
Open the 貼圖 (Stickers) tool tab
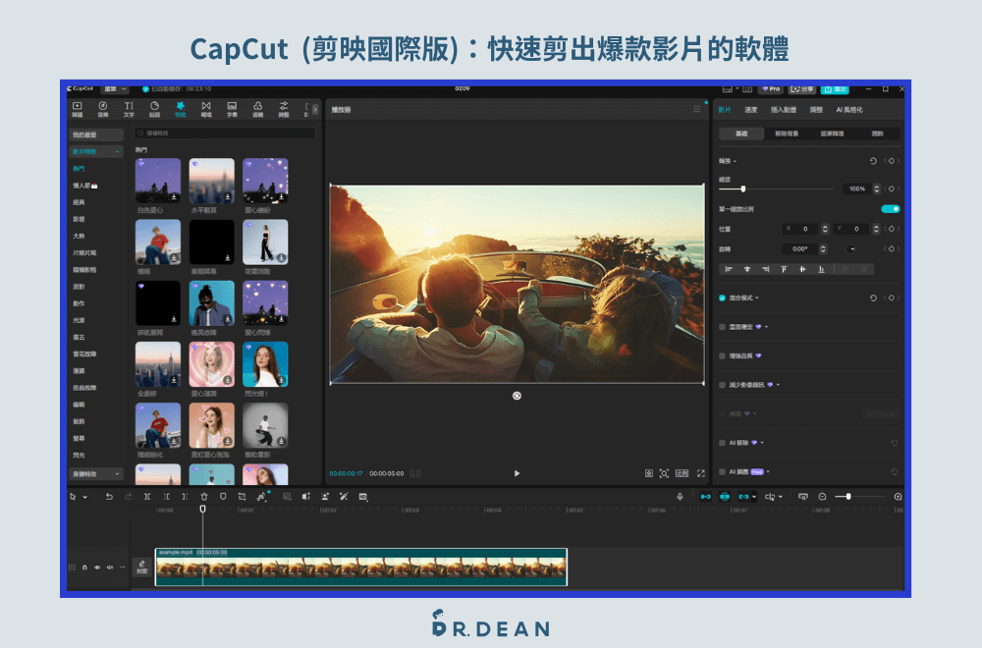[154, 109]
